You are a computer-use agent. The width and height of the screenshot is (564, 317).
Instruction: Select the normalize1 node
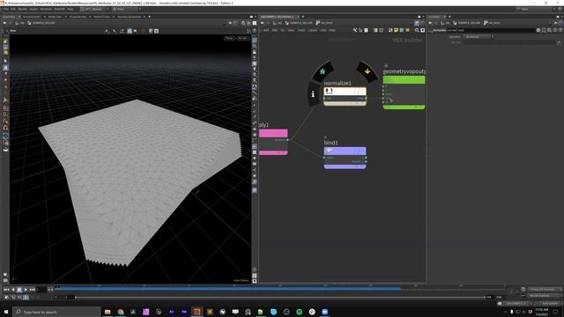(345, 96)
